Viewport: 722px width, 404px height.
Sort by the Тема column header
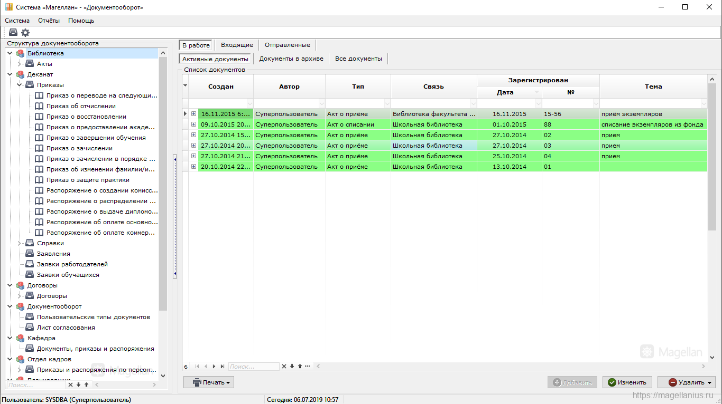pos(653,86)
